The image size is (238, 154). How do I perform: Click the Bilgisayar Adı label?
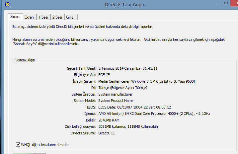(85, 75)
